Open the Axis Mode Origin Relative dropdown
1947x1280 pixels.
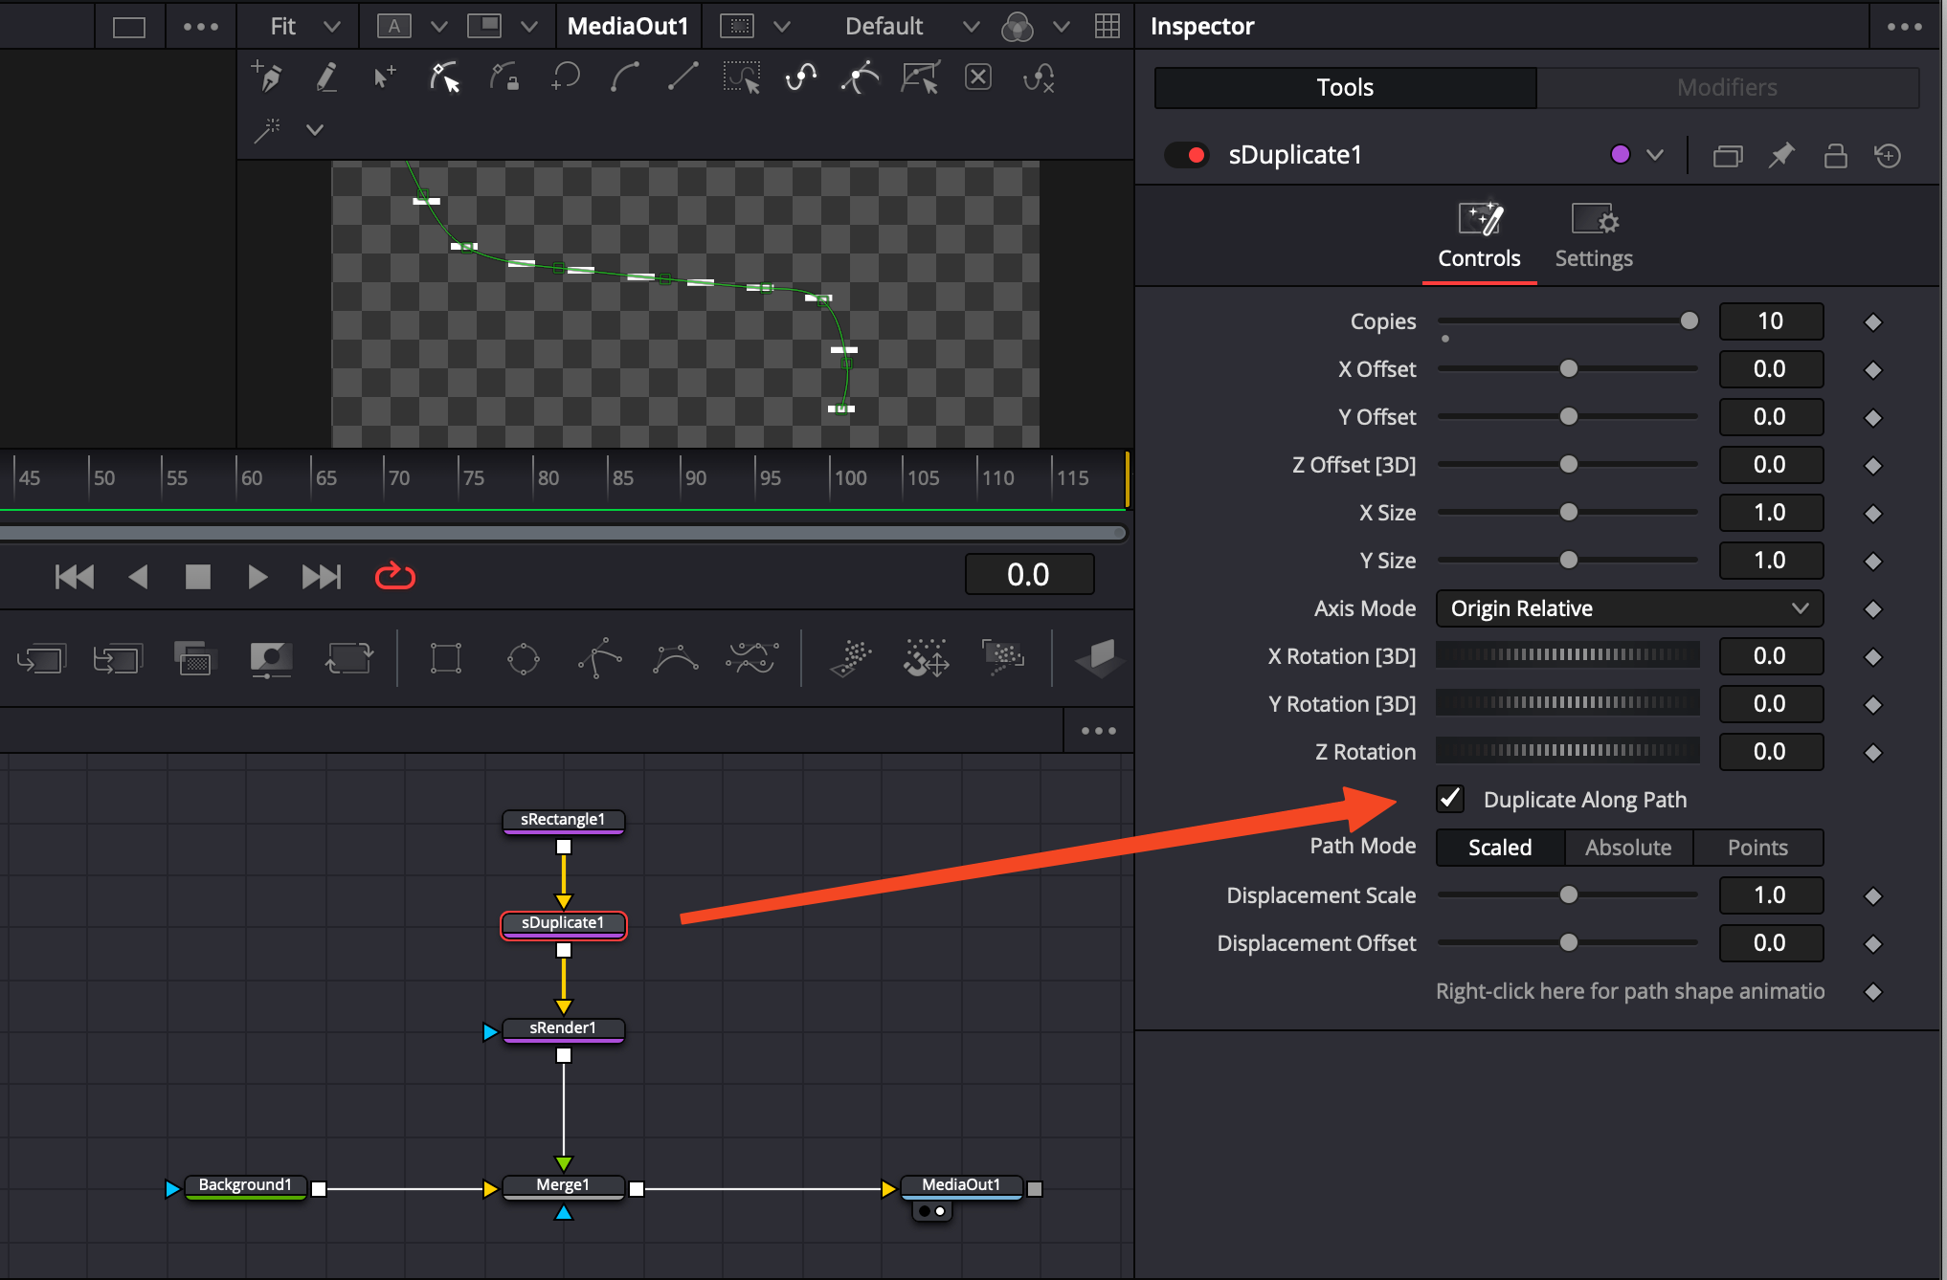pyautogui.click(x=1629, y=608)
